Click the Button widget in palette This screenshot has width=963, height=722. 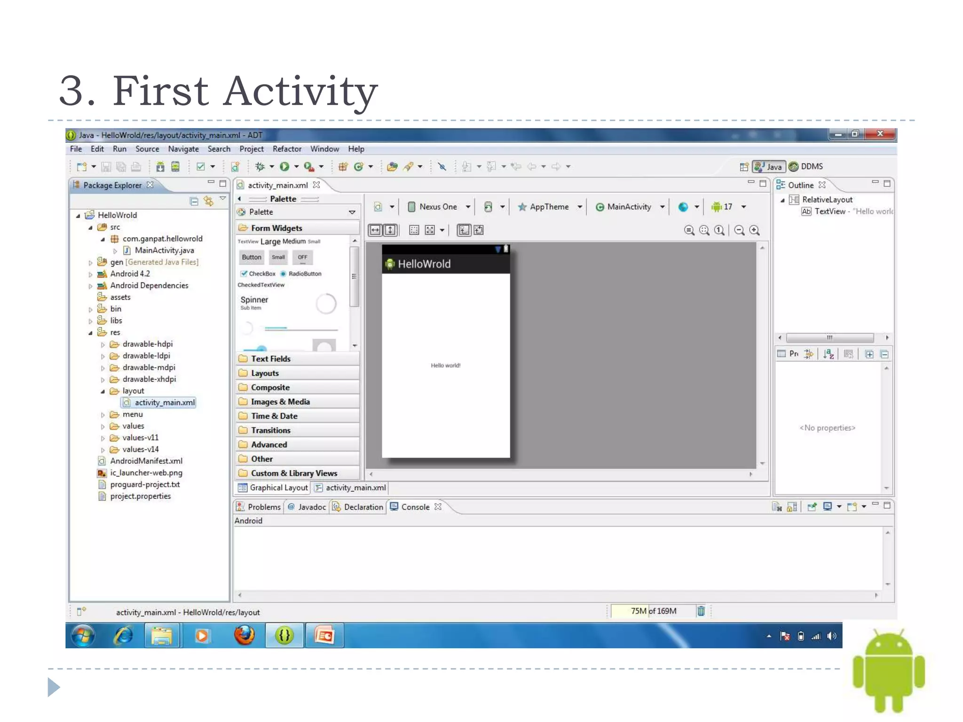[x=252, y=257]
